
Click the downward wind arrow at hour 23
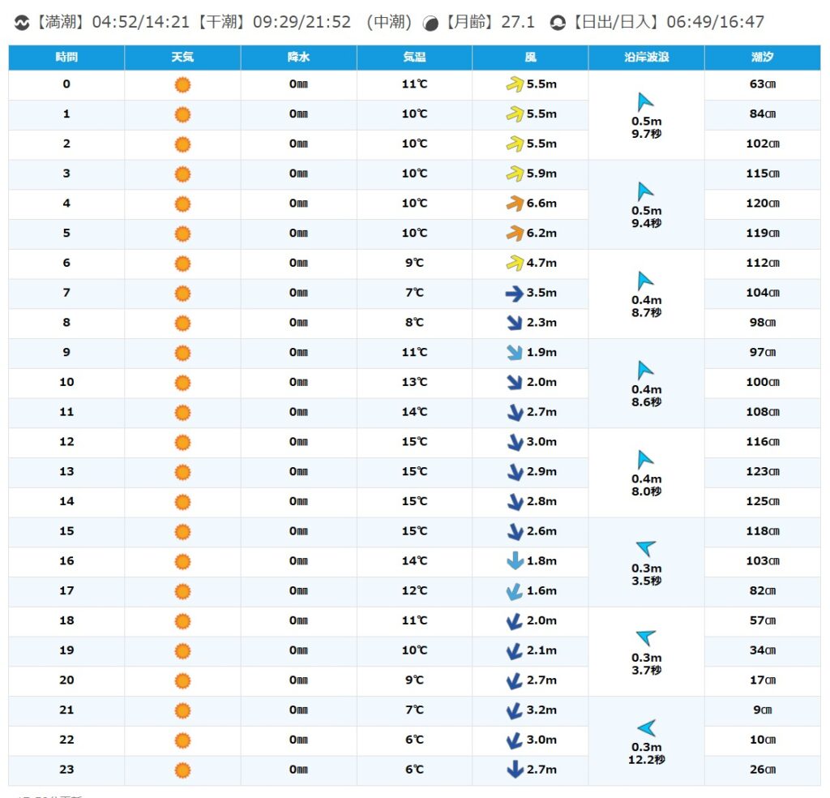click(x=515, y=770)
